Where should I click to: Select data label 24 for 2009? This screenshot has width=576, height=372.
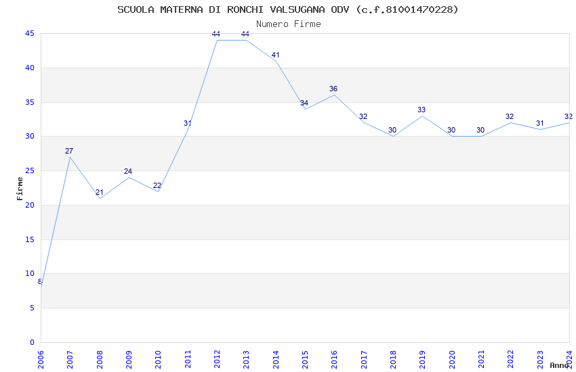click(128, 171)
